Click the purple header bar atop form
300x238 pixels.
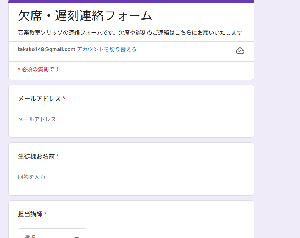(x=131, y=1)
